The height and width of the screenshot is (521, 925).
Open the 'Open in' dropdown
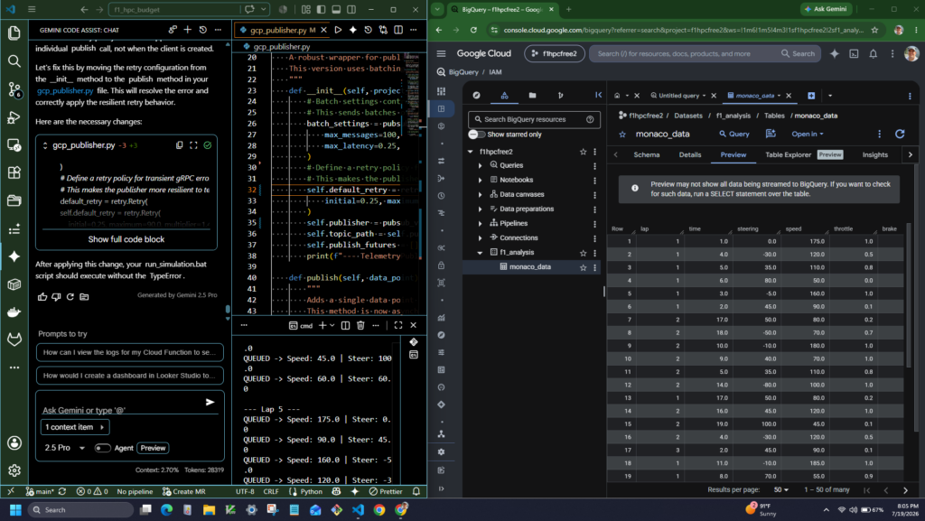807,134
